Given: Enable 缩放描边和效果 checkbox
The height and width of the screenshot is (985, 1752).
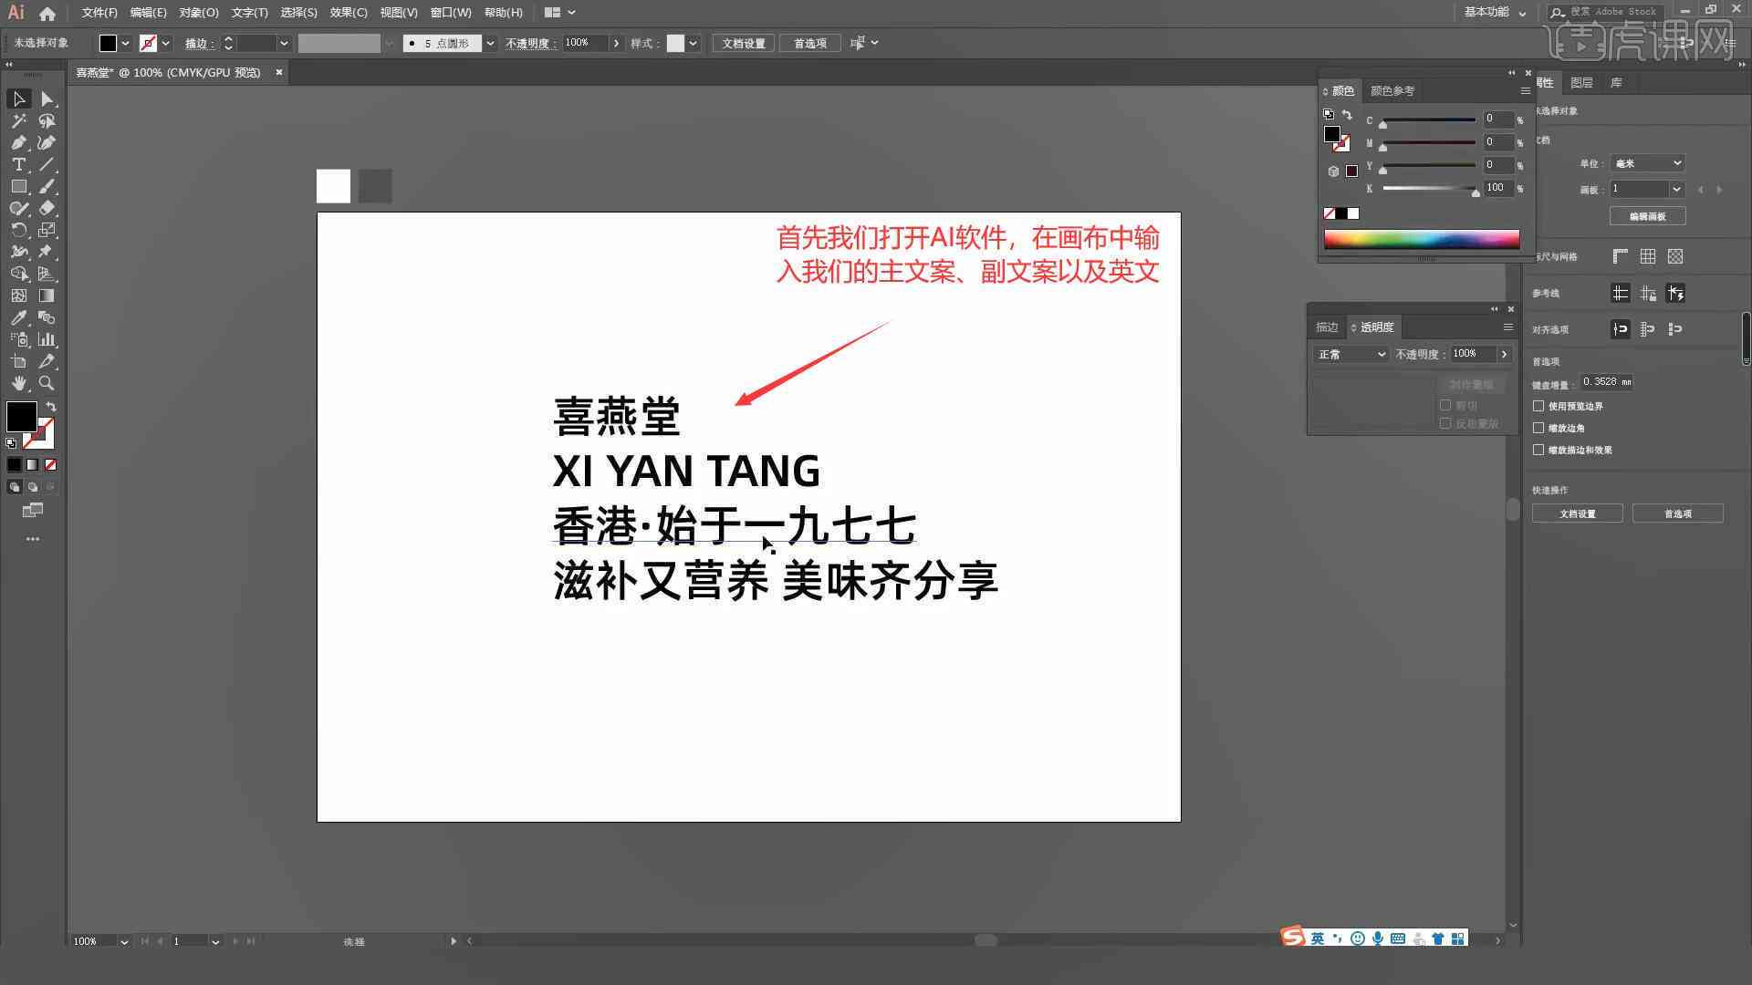Looking at the screenshot, I should [1540, 450].
